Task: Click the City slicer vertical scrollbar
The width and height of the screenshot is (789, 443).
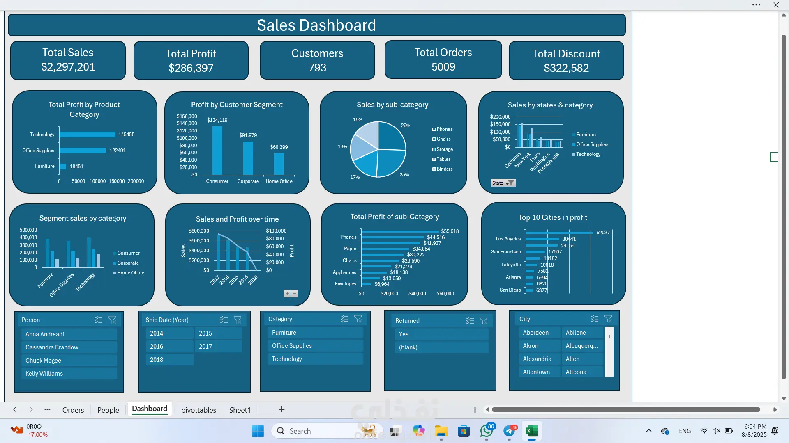Action: pyautogui.click(x=609, y=352)
